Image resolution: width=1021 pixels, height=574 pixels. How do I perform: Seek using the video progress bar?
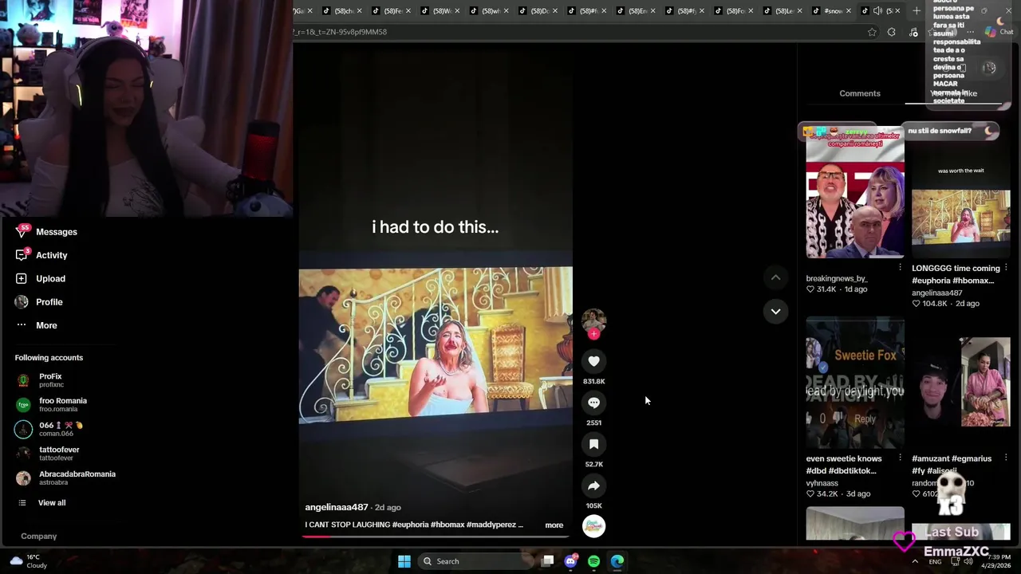[x=436, y=537]
